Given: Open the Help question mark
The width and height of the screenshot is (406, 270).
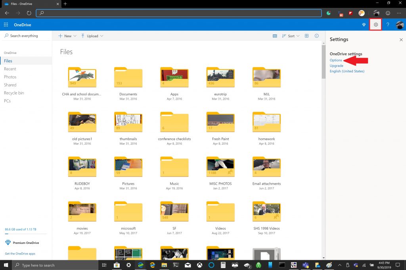Looking at the screenshot, I should pyautogui.click(x=388, y=25).
